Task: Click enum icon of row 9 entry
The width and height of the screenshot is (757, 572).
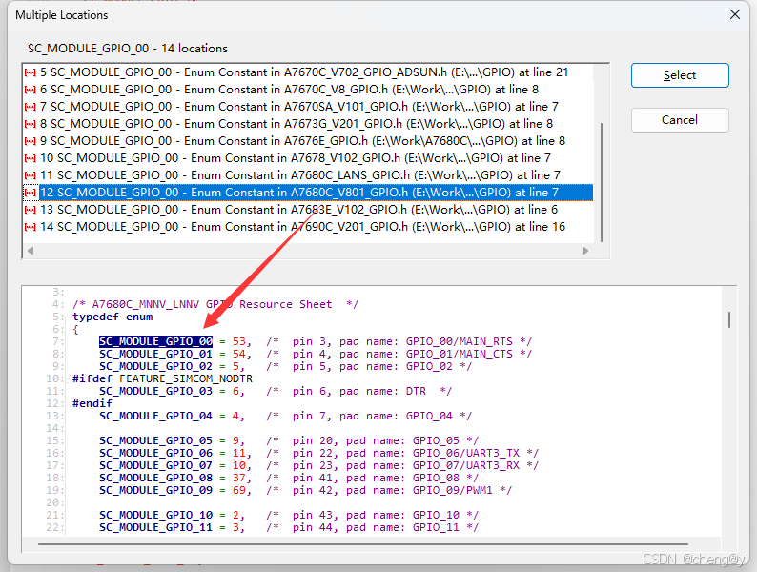Action: click(x=30, y=141)
